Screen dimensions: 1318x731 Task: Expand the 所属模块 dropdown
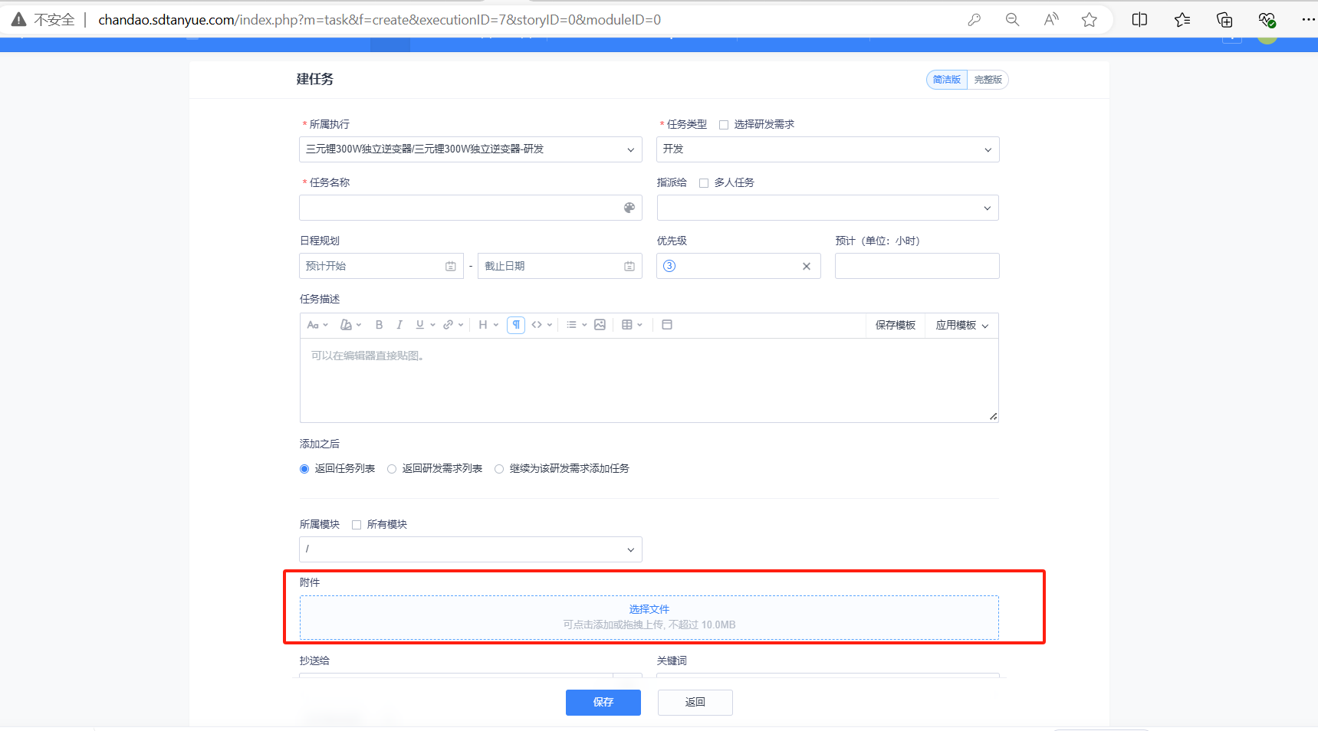click(x=471, y=549)
